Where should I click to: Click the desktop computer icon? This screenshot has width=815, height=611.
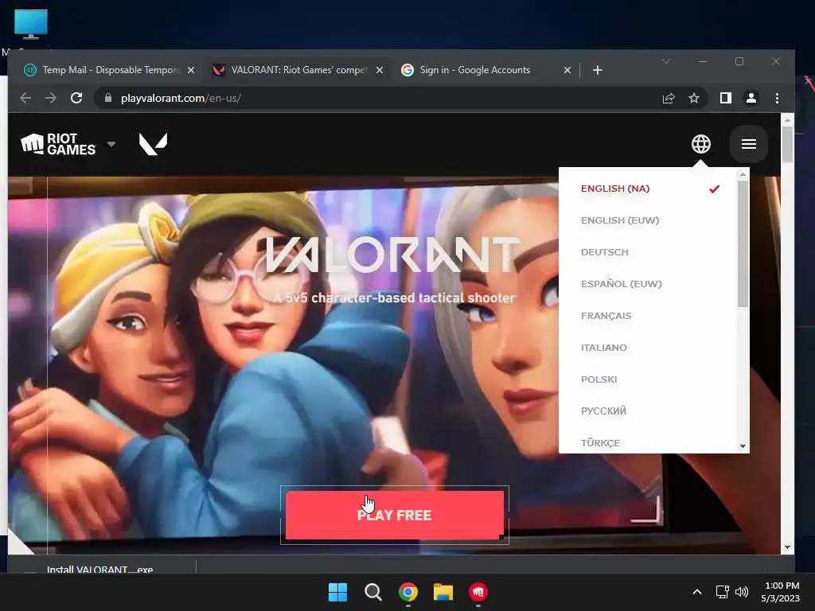click(31, 25)
